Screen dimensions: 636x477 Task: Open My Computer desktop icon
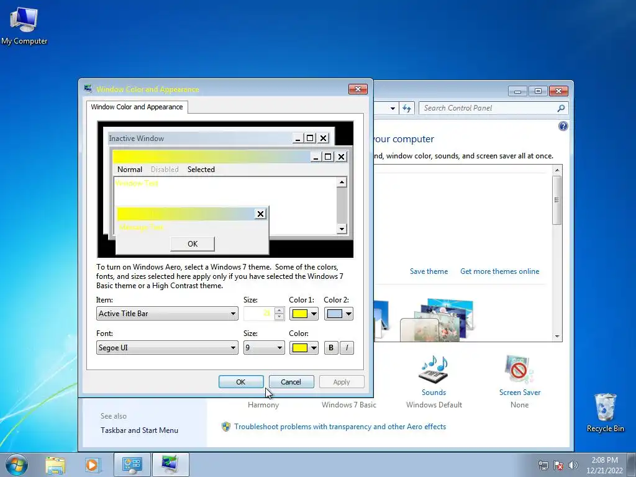tap(24, 26)
